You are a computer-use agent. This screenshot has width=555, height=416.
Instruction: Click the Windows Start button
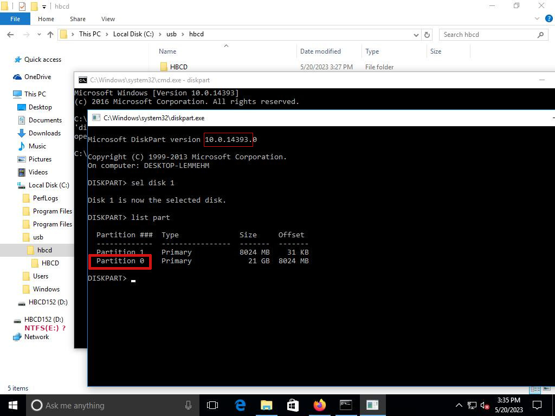(x=13, y=405)
